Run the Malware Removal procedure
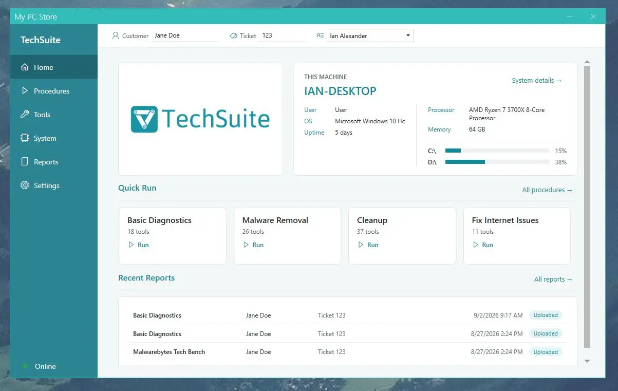618x391 pixels. click(253, 245)
